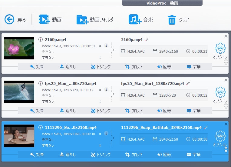Remove fps25_Man_Surf video with X button
The image size is (231, 167).
pyautogui.click(x=226, y=80)
